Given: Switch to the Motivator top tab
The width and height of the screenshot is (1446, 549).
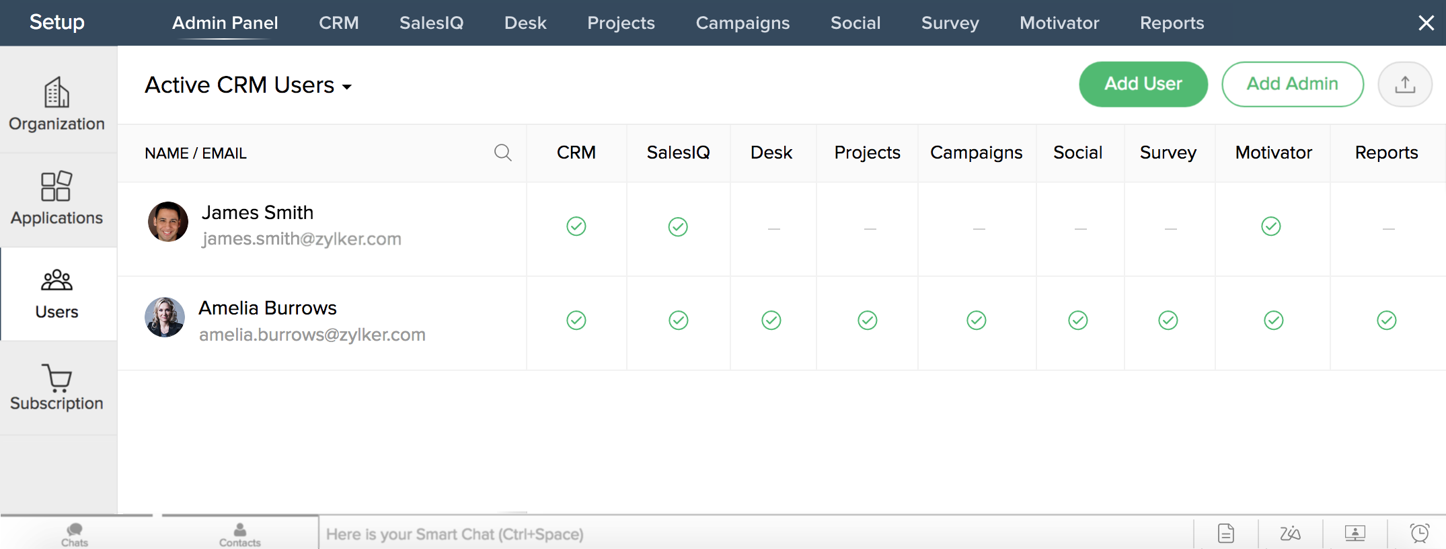Looking at the screenshot, I should [x=1059, y=23].
